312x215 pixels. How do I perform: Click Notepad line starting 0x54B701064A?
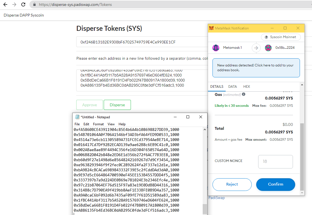point(126,135)
